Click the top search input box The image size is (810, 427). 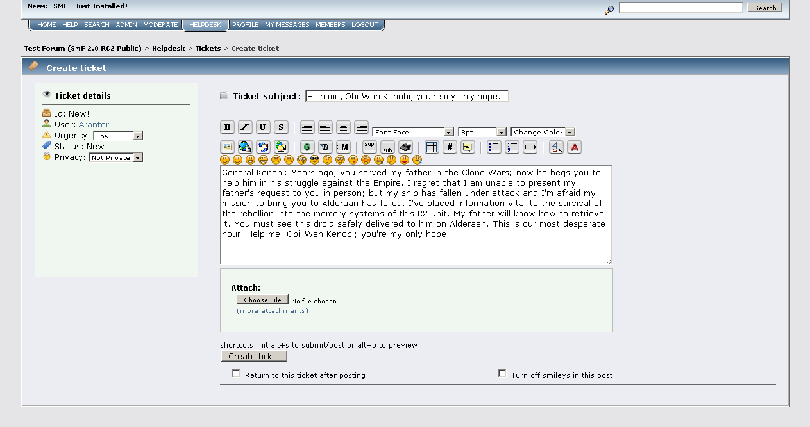(x=680, y=8)
